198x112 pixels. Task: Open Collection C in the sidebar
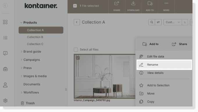(35, 44)
